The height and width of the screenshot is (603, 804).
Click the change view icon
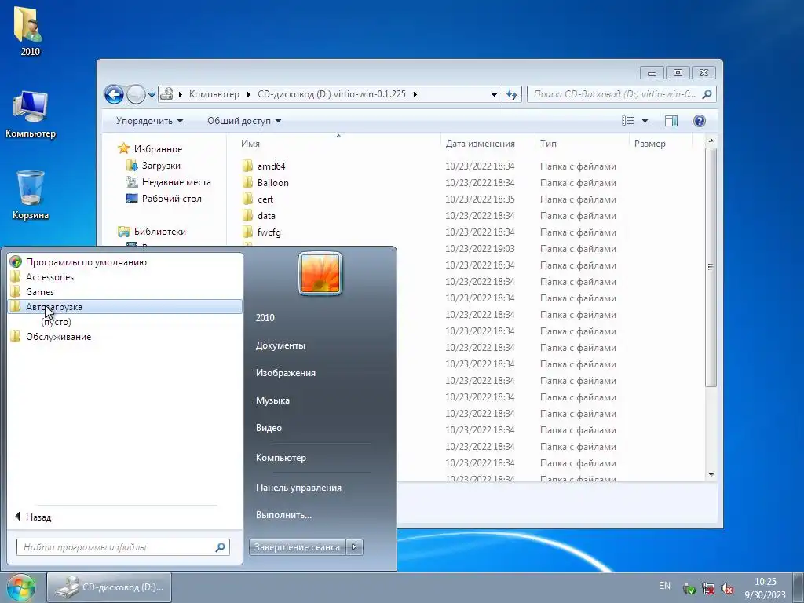[627, 121]
